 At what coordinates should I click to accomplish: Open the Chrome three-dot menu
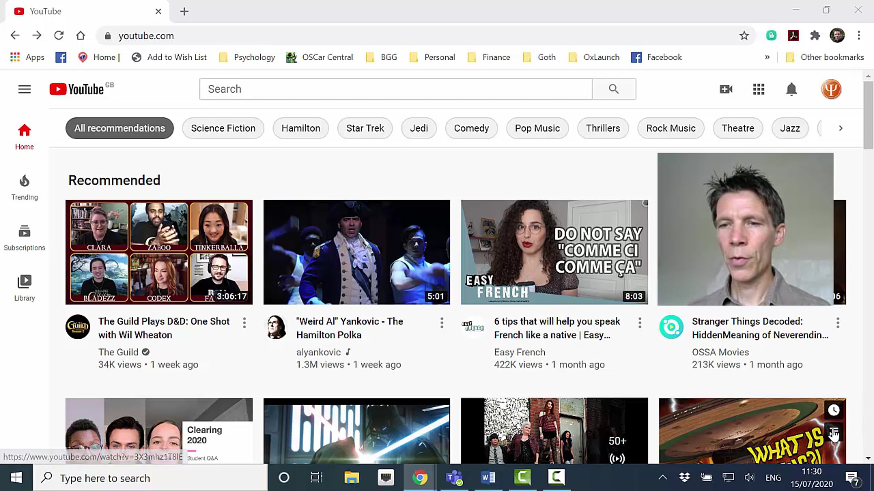tap(859, 35)
